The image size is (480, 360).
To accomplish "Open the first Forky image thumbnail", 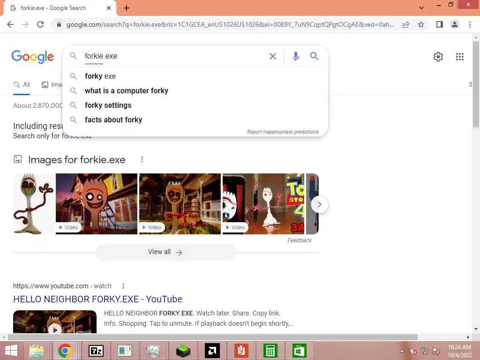I will click(33, 204).
